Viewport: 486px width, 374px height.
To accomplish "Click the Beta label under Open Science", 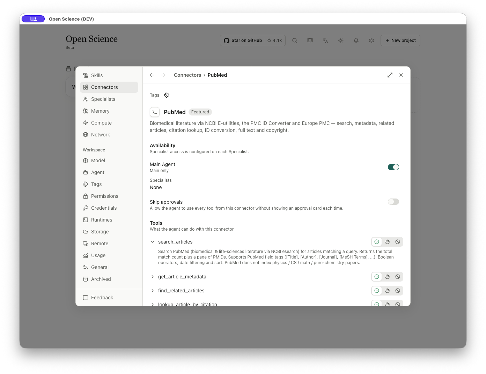I will pos(70,47).
